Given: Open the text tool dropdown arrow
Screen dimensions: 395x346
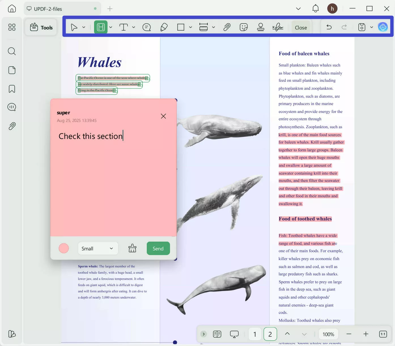Looking at the screenshot, I should pyautogui.click(x=133, y=27).
